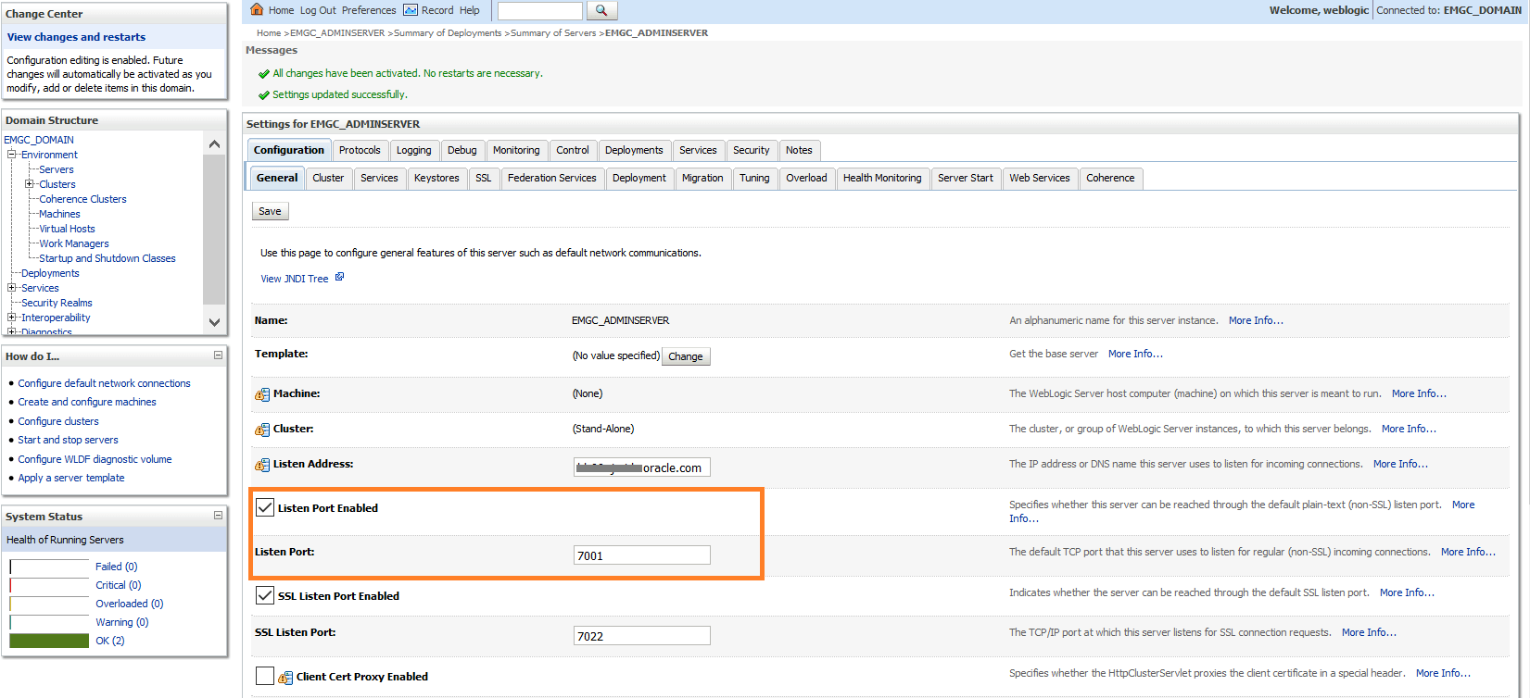Click the green check beside 'Settings updated successfully'
This screenshot has height=698, width=1530.
click(x=264, y=95)
